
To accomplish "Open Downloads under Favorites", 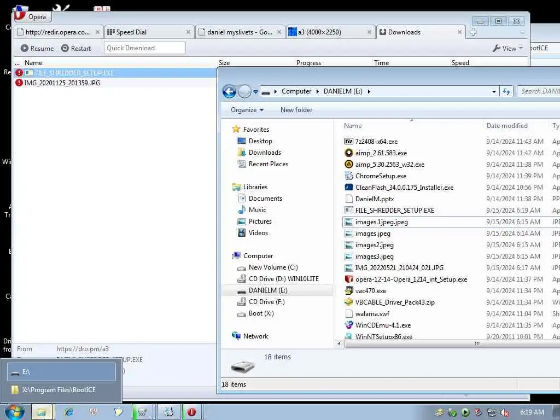I will 265,153.
